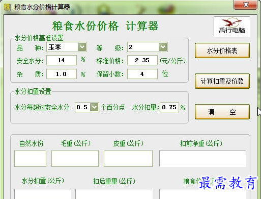This screenshot has width=261, height=199.
Task: Click the 个百分点 text
Action: (113, 108)
